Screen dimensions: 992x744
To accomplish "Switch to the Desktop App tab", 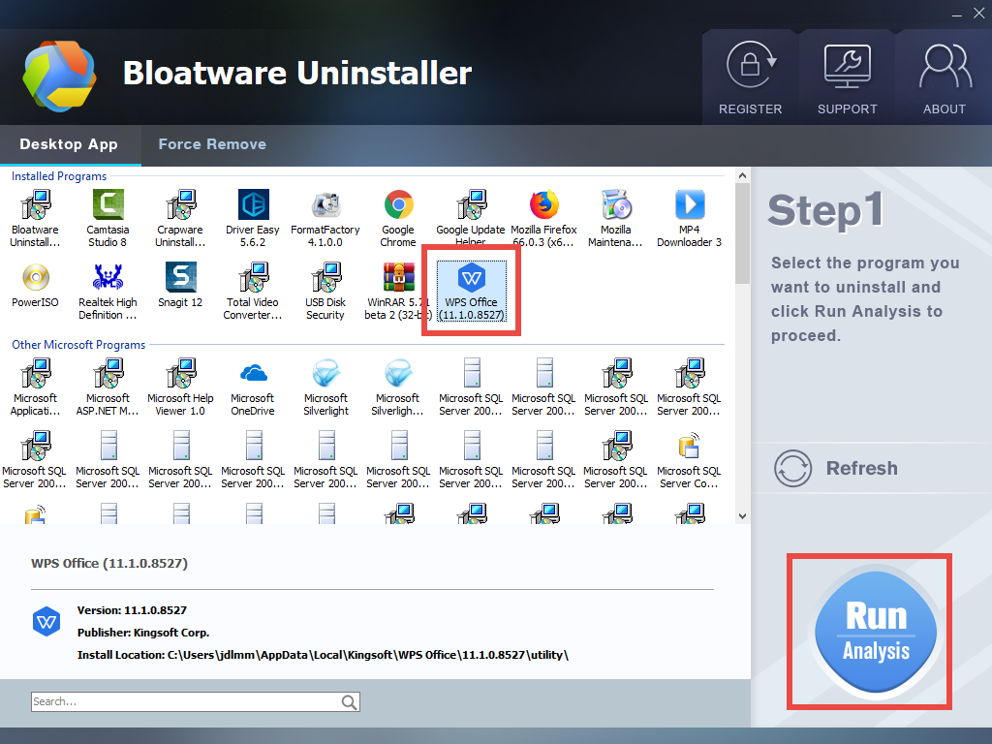I will (69, 144).
